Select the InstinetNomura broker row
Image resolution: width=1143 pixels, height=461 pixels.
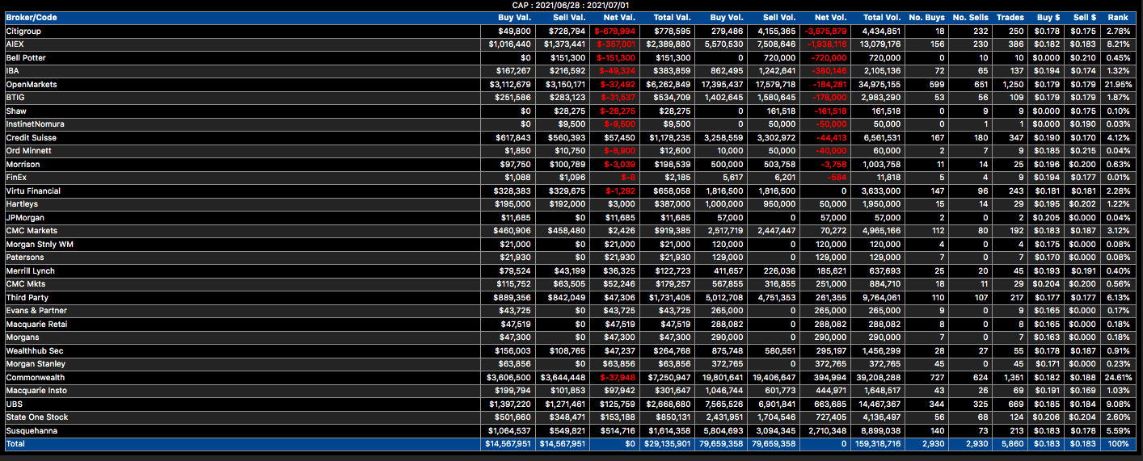click(x=571, y=124)
